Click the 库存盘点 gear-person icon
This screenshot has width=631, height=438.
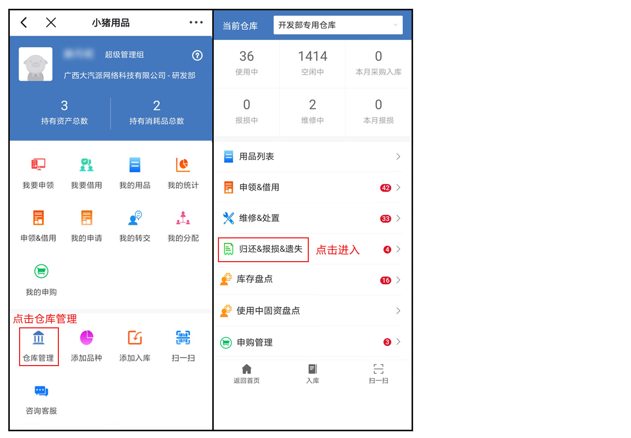(x=226, y=279)
